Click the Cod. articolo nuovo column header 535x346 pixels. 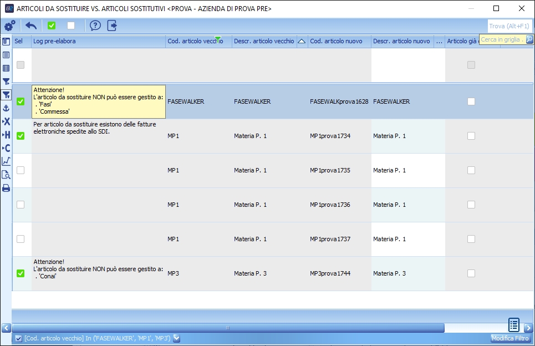336,41
